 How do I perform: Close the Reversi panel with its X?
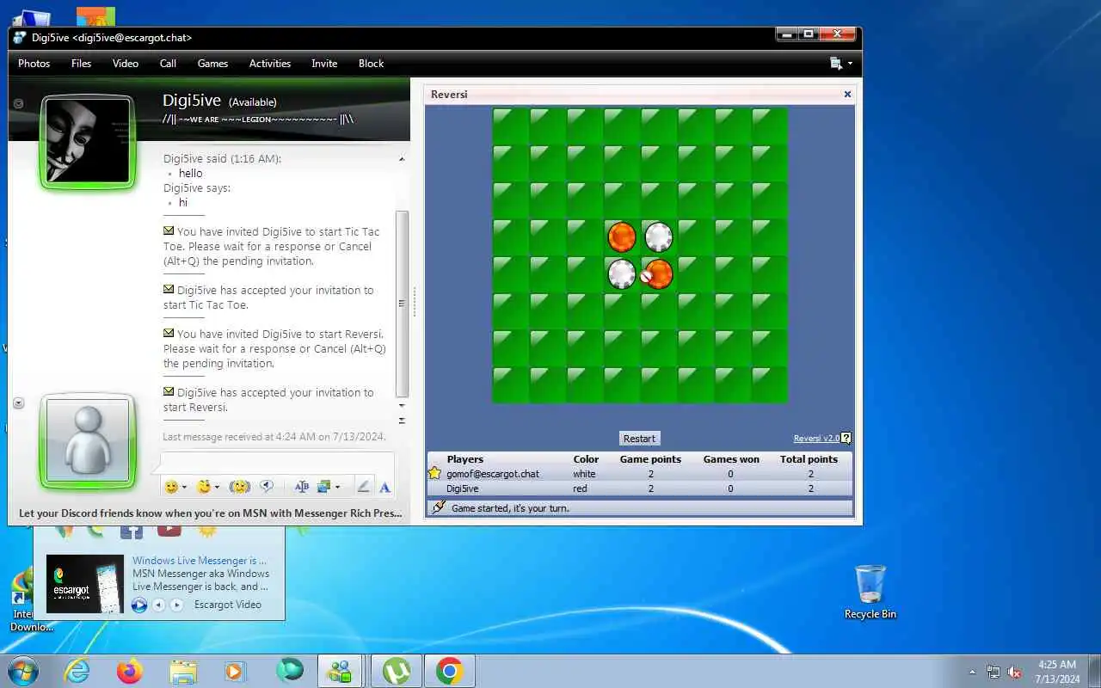(847, 95)
